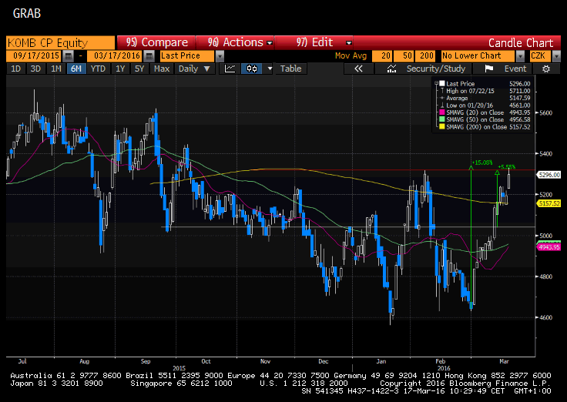This screenshot has height=402, width=567.
Task: Edit the moving average 200 field
Action: click(425, 56)
